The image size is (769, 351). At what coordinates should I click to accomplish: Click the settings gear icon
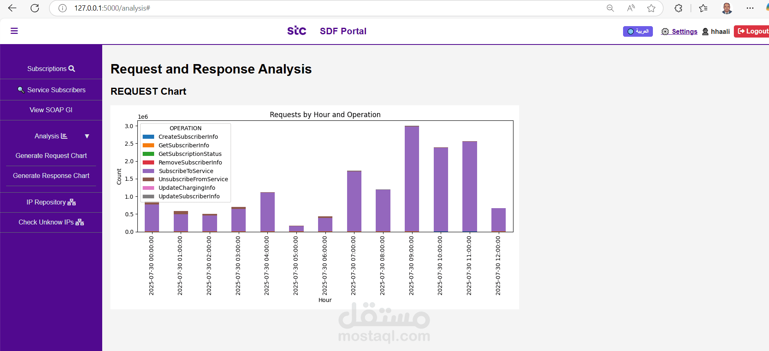click(665, 31)
